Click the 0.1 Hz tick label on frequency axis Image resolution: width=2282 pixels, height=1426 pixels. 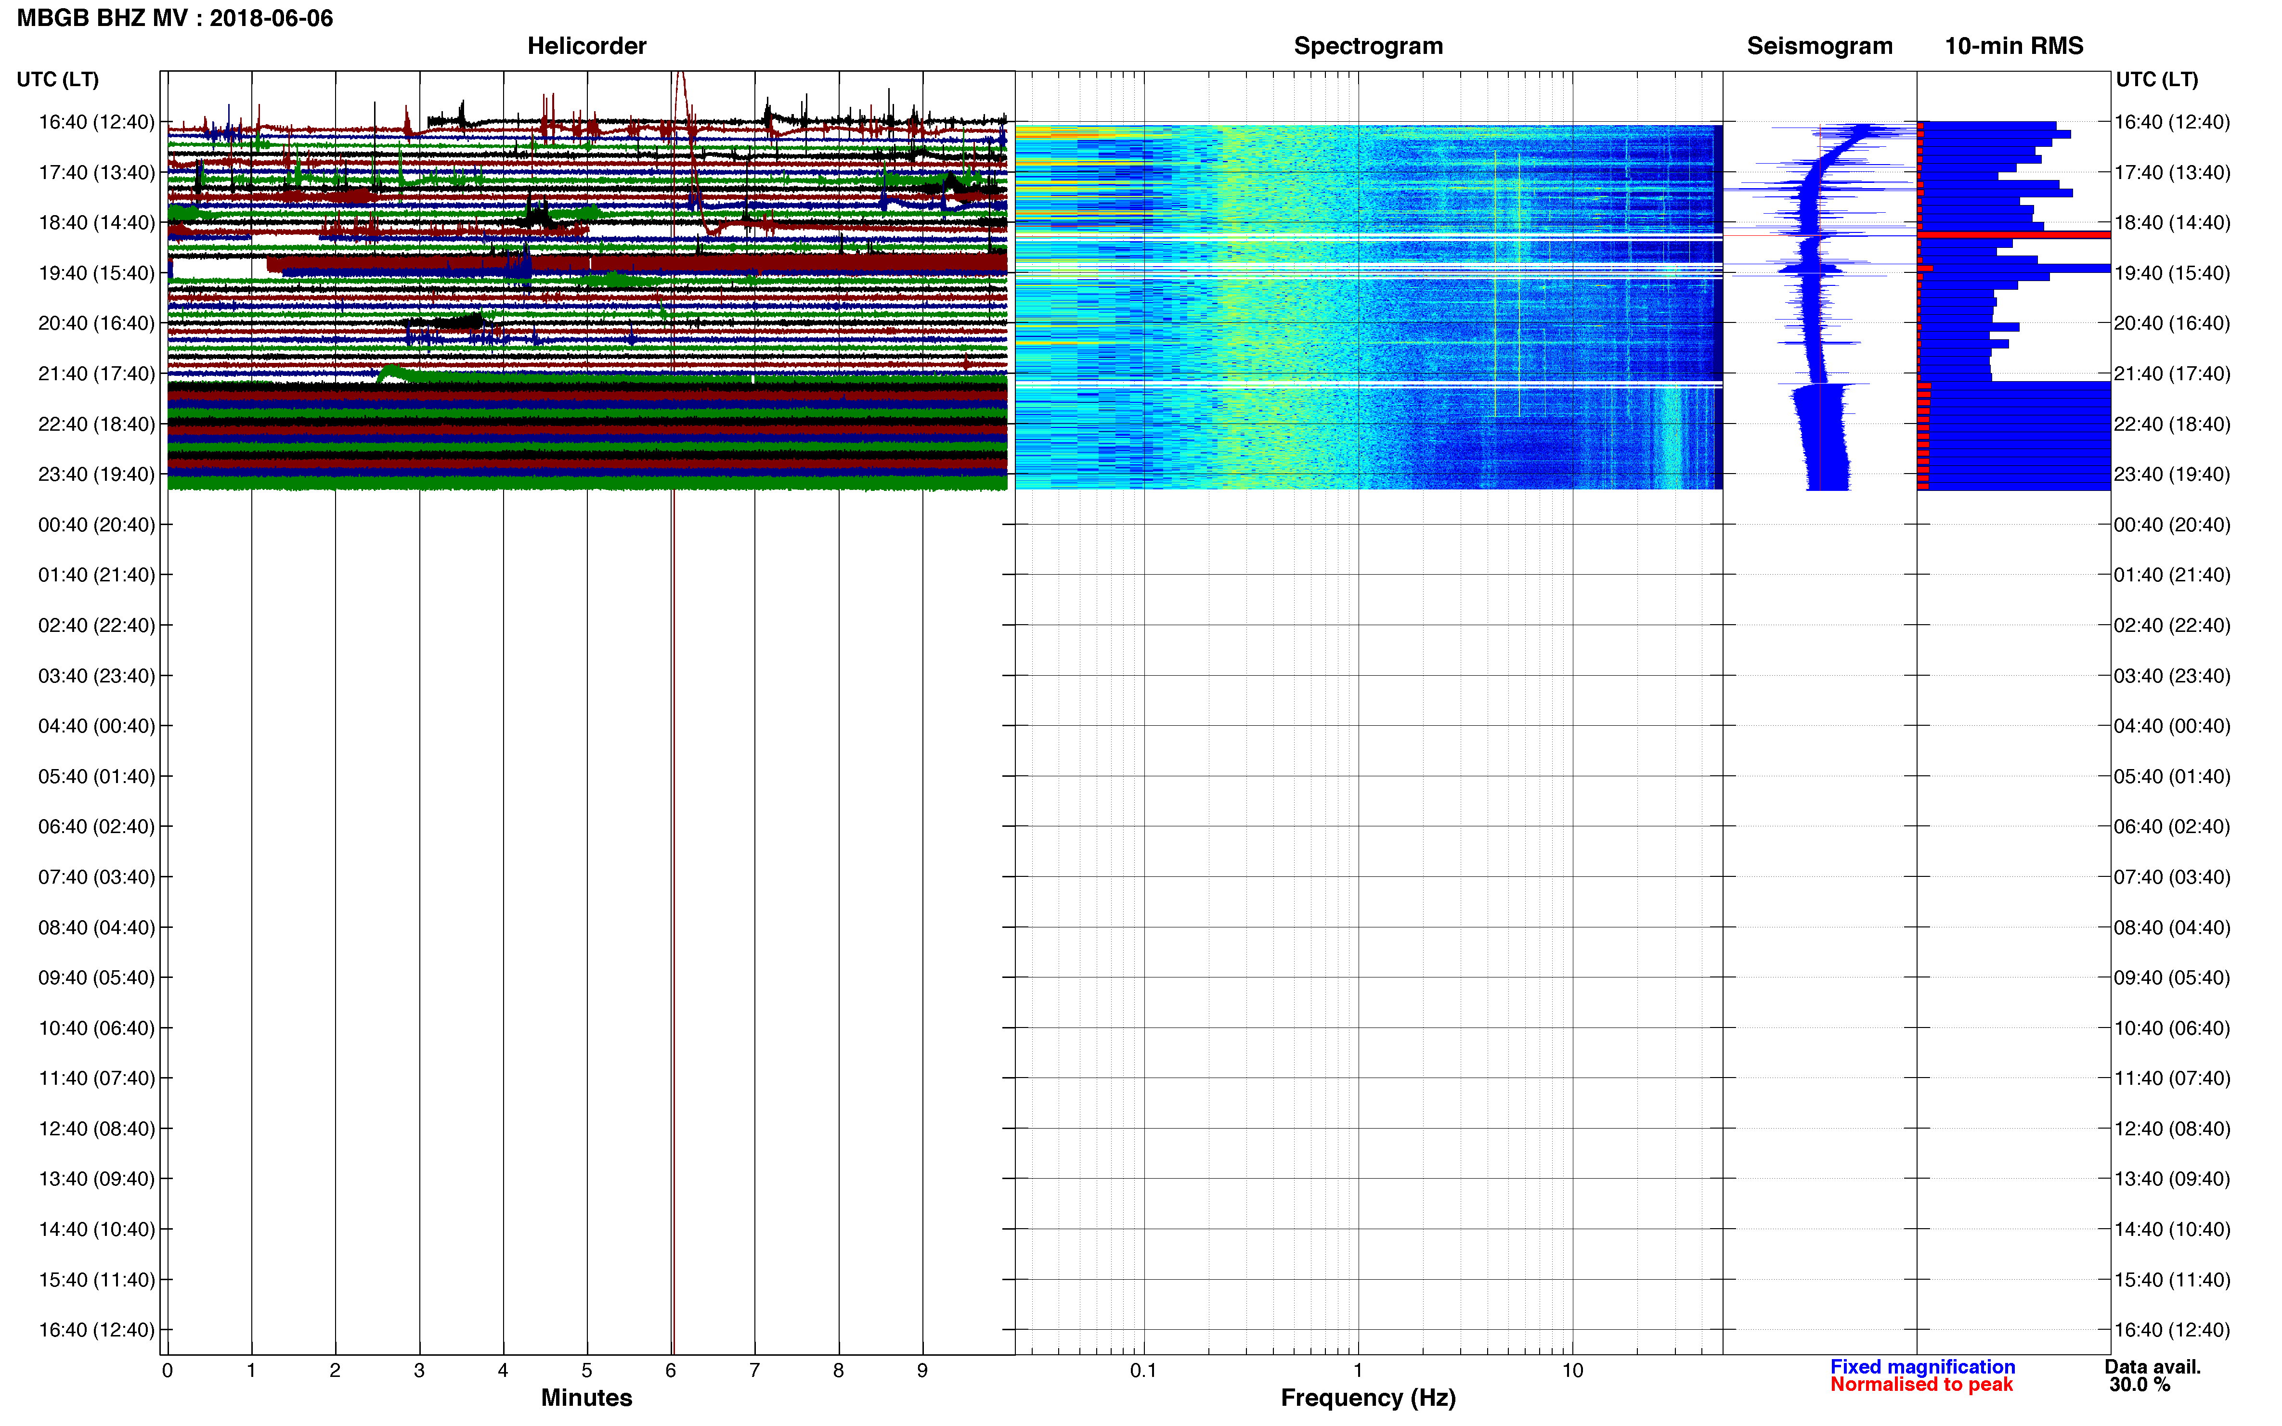pos(1142,1370)
